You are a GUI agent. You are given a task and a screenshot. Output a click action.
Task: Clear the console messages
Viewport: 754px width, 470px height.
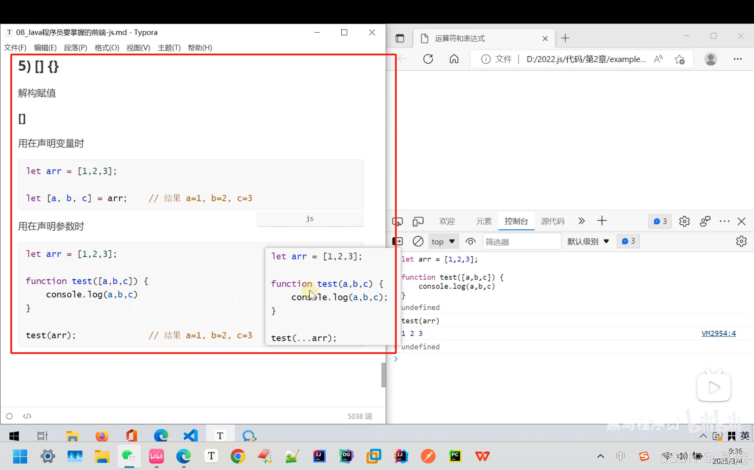click(x=418, y=241)
